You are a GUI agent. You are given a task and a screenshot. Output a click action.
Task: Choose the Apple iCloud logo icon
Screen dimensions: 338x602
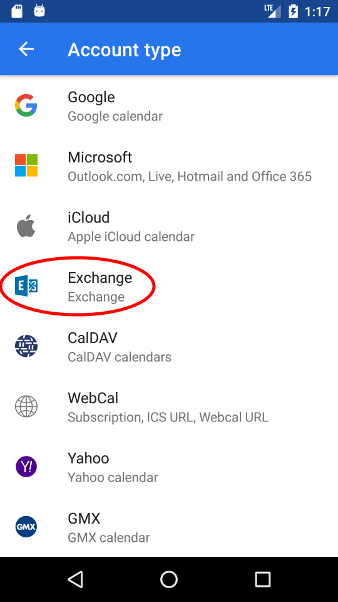coord(26,226)
